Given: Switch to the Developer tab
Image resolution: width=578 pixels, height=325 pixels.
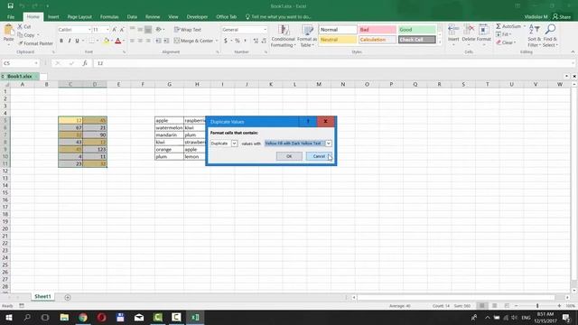Looking at the screenshot, I should click(197, 16).
